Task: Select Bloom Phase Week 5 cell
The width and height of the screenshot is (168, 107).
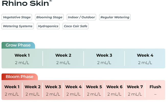Action: click(x=94, y=90)
